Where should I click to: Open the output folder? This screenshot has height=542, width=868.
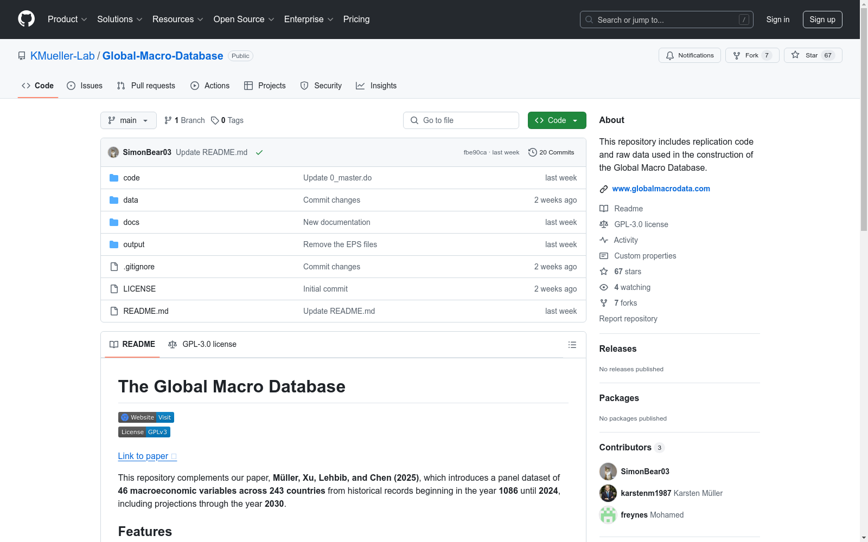point(133,244)
